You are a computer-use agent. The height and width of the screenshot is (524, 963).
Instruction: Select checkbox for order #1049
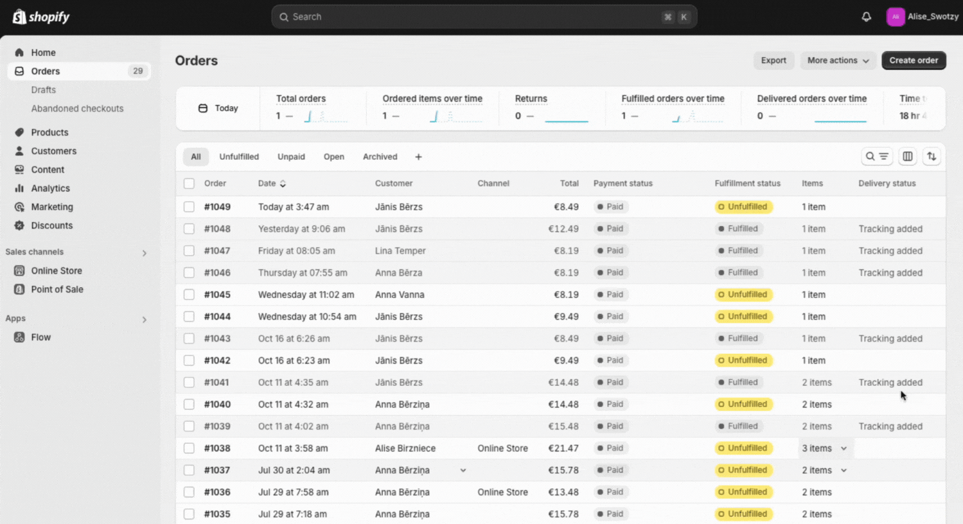coord(189,207)
